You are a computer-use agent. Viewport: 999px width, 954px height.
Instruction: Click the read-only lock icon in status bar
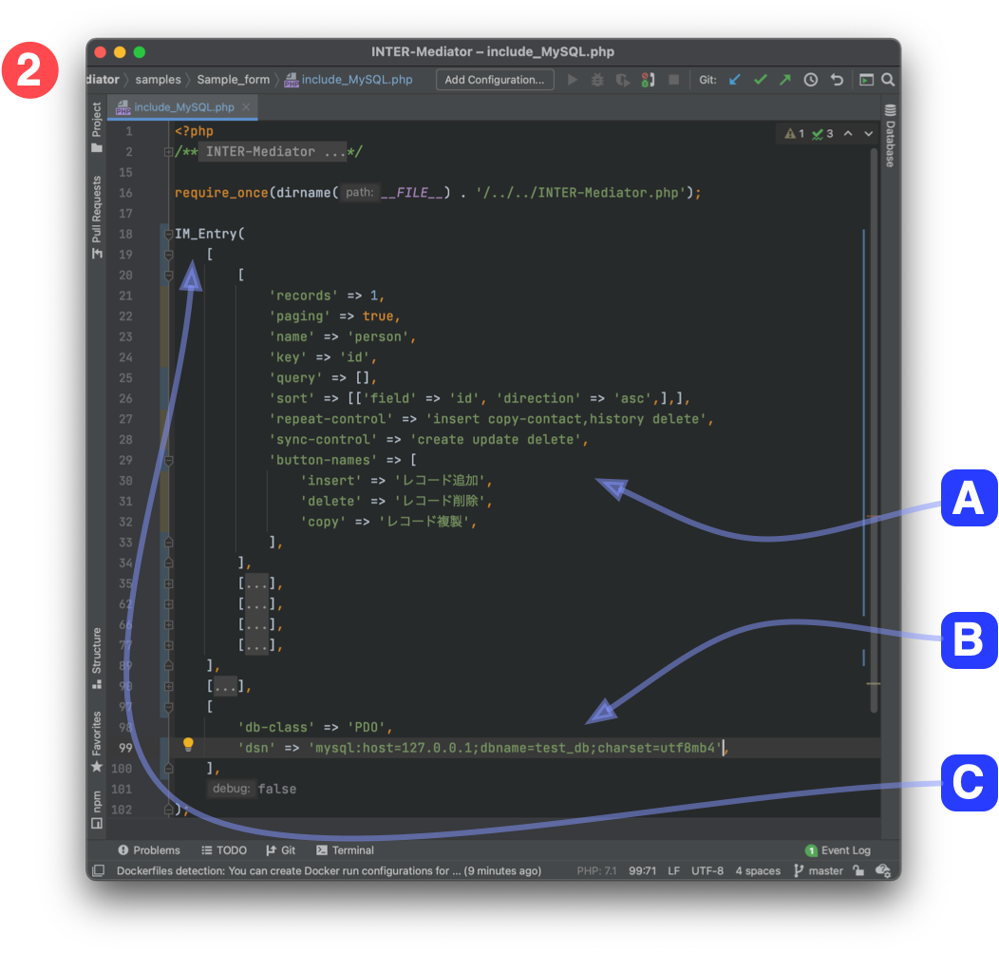(858, 870)
